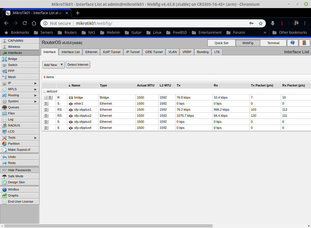Click the logout door icon
Image resolution: width=311 pixels, height=228 pixels.
(x=304, y=43)
